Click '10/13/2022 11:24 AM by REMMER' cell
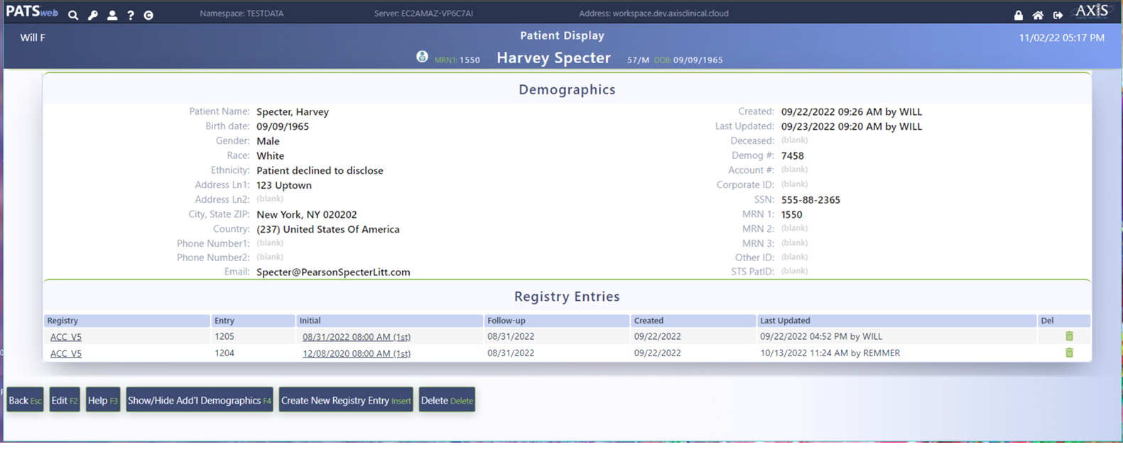Screen dimensions: 1123x454 830,353
